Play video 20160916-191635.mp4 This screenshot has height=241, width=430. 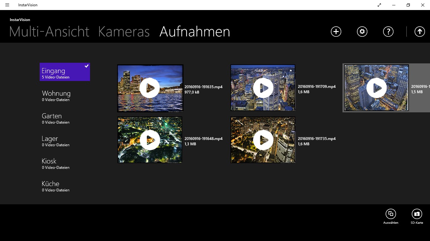click(x=150, y=88)
